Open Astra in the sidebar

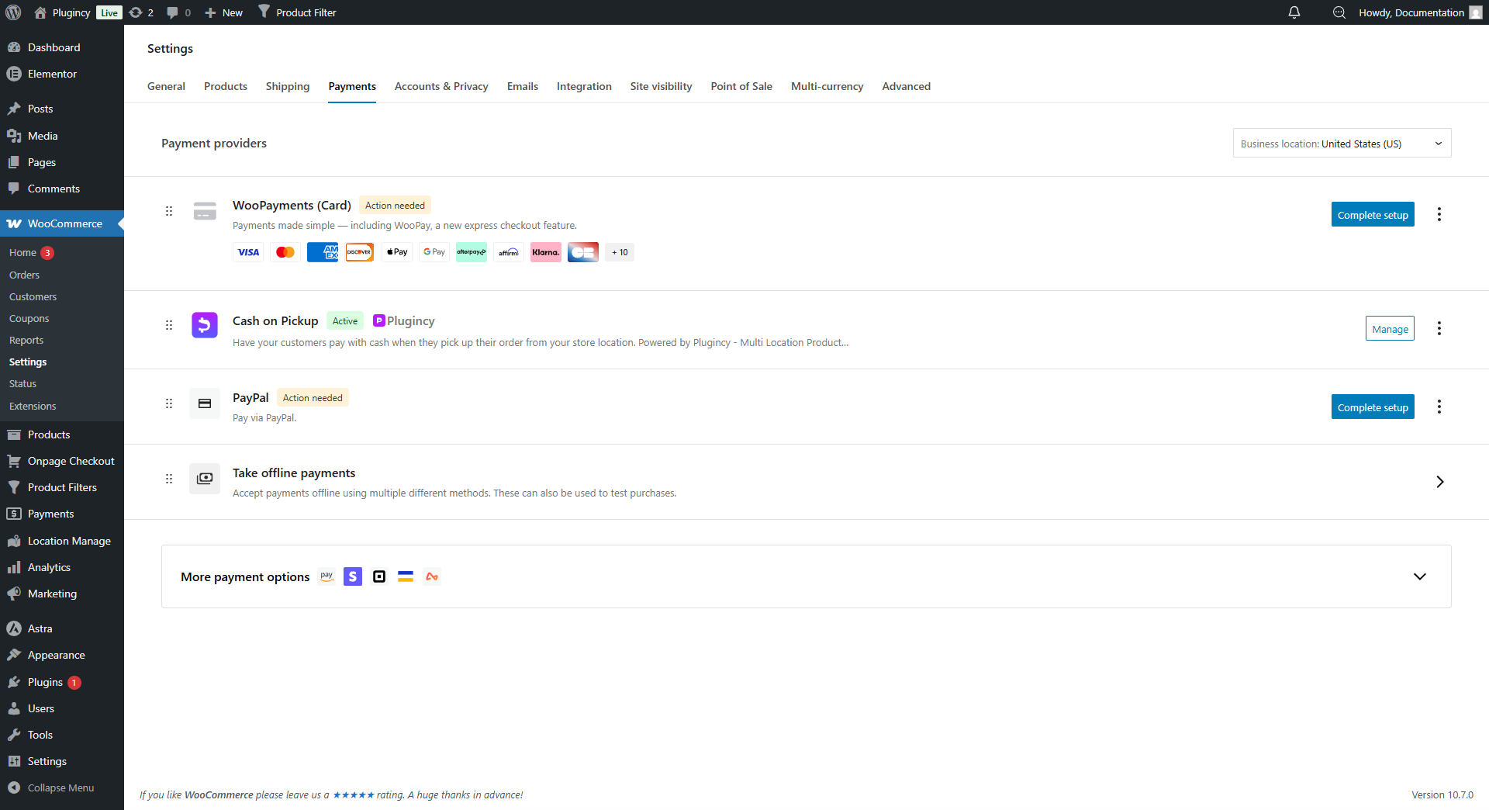pyautogui.click(x=62, y=628)
